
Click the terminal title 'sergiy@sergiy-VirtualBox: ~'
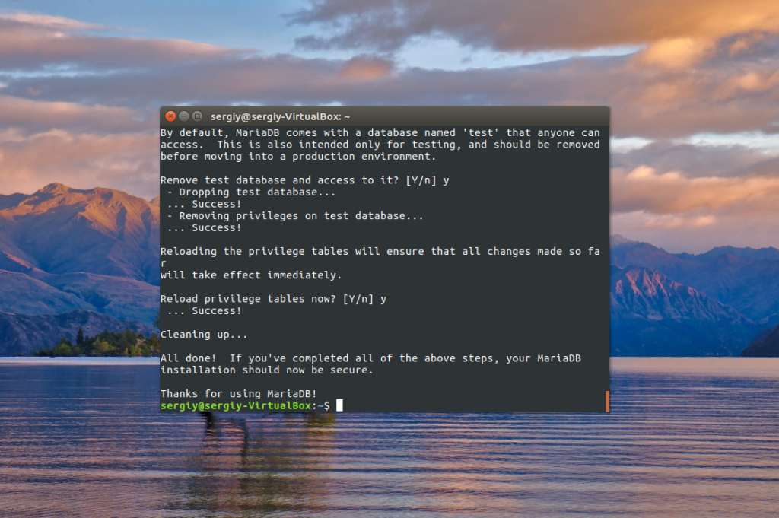[x=280, y=116]
